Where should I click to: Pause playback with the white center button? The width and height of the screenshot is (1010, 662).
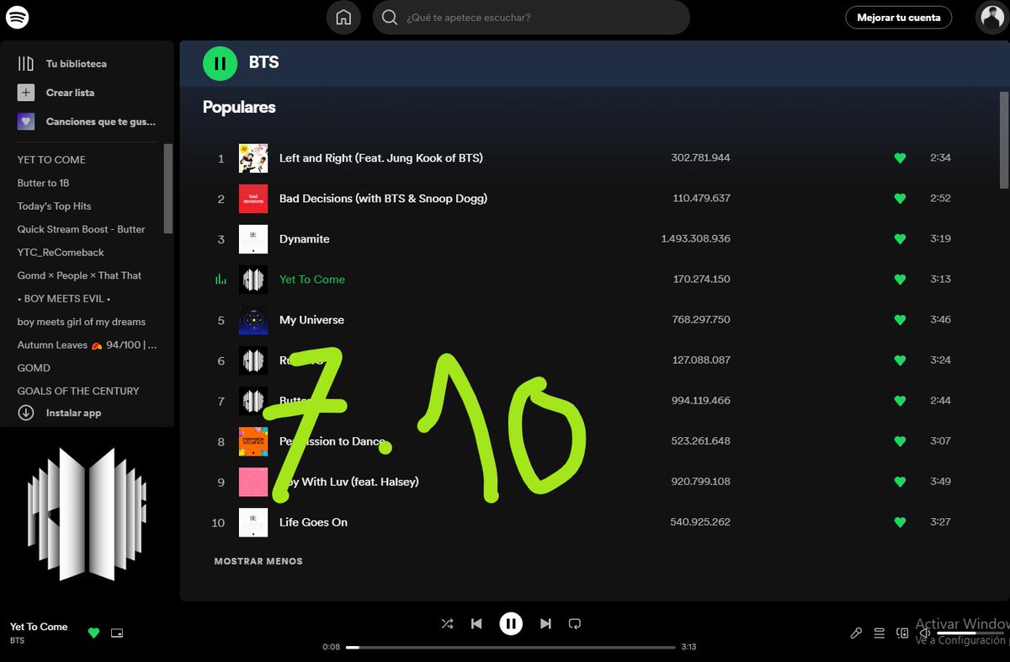511,624
